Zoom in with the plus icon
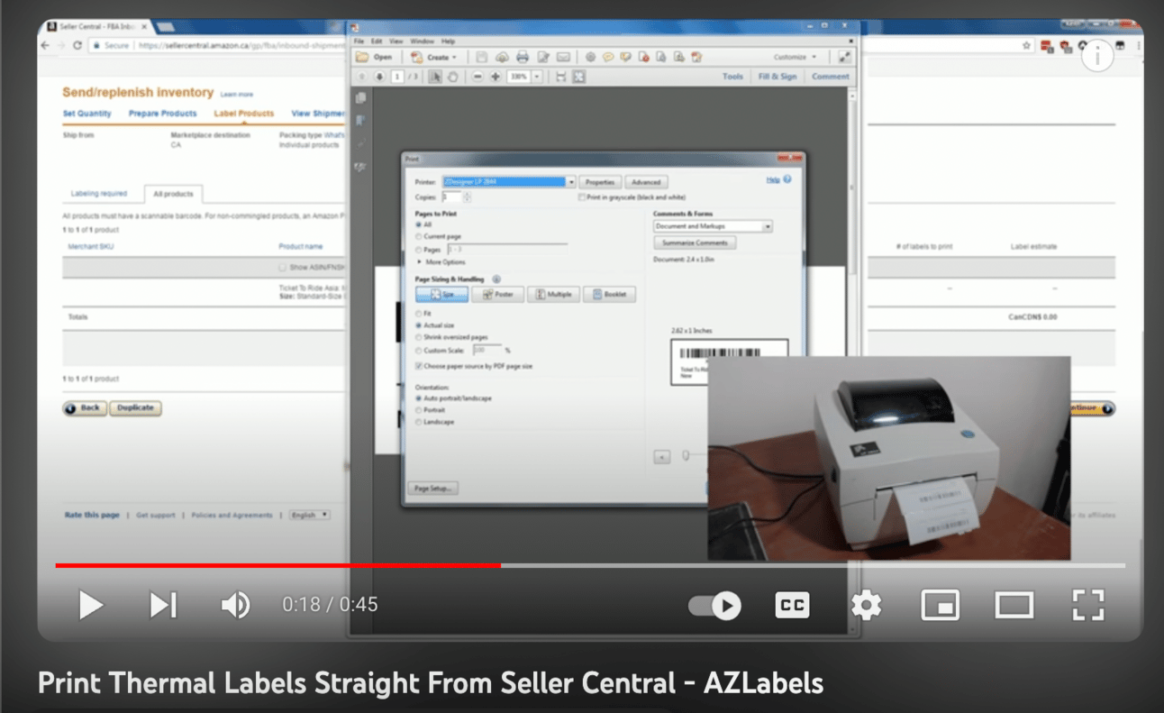The width and height of the screenshot is (1164, 713). coord(495,77)
